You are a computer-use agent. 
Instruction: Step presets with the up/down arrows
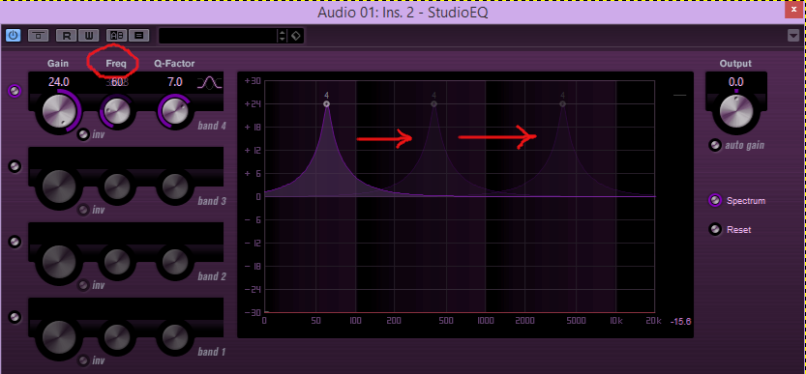282,36
